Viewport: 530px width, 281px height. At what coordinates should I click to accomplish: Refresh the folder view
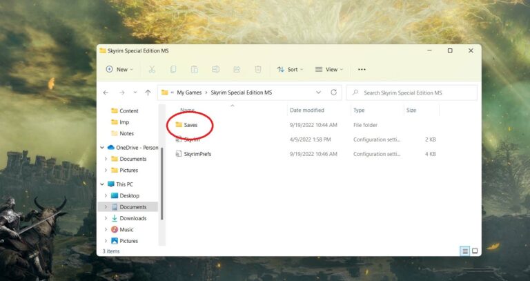pyautogui.click(x=333, y=93)
